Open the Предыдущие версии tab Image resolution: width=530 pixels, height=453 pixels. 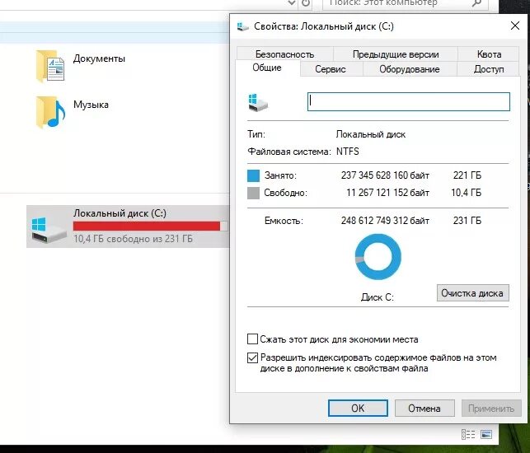396,54
